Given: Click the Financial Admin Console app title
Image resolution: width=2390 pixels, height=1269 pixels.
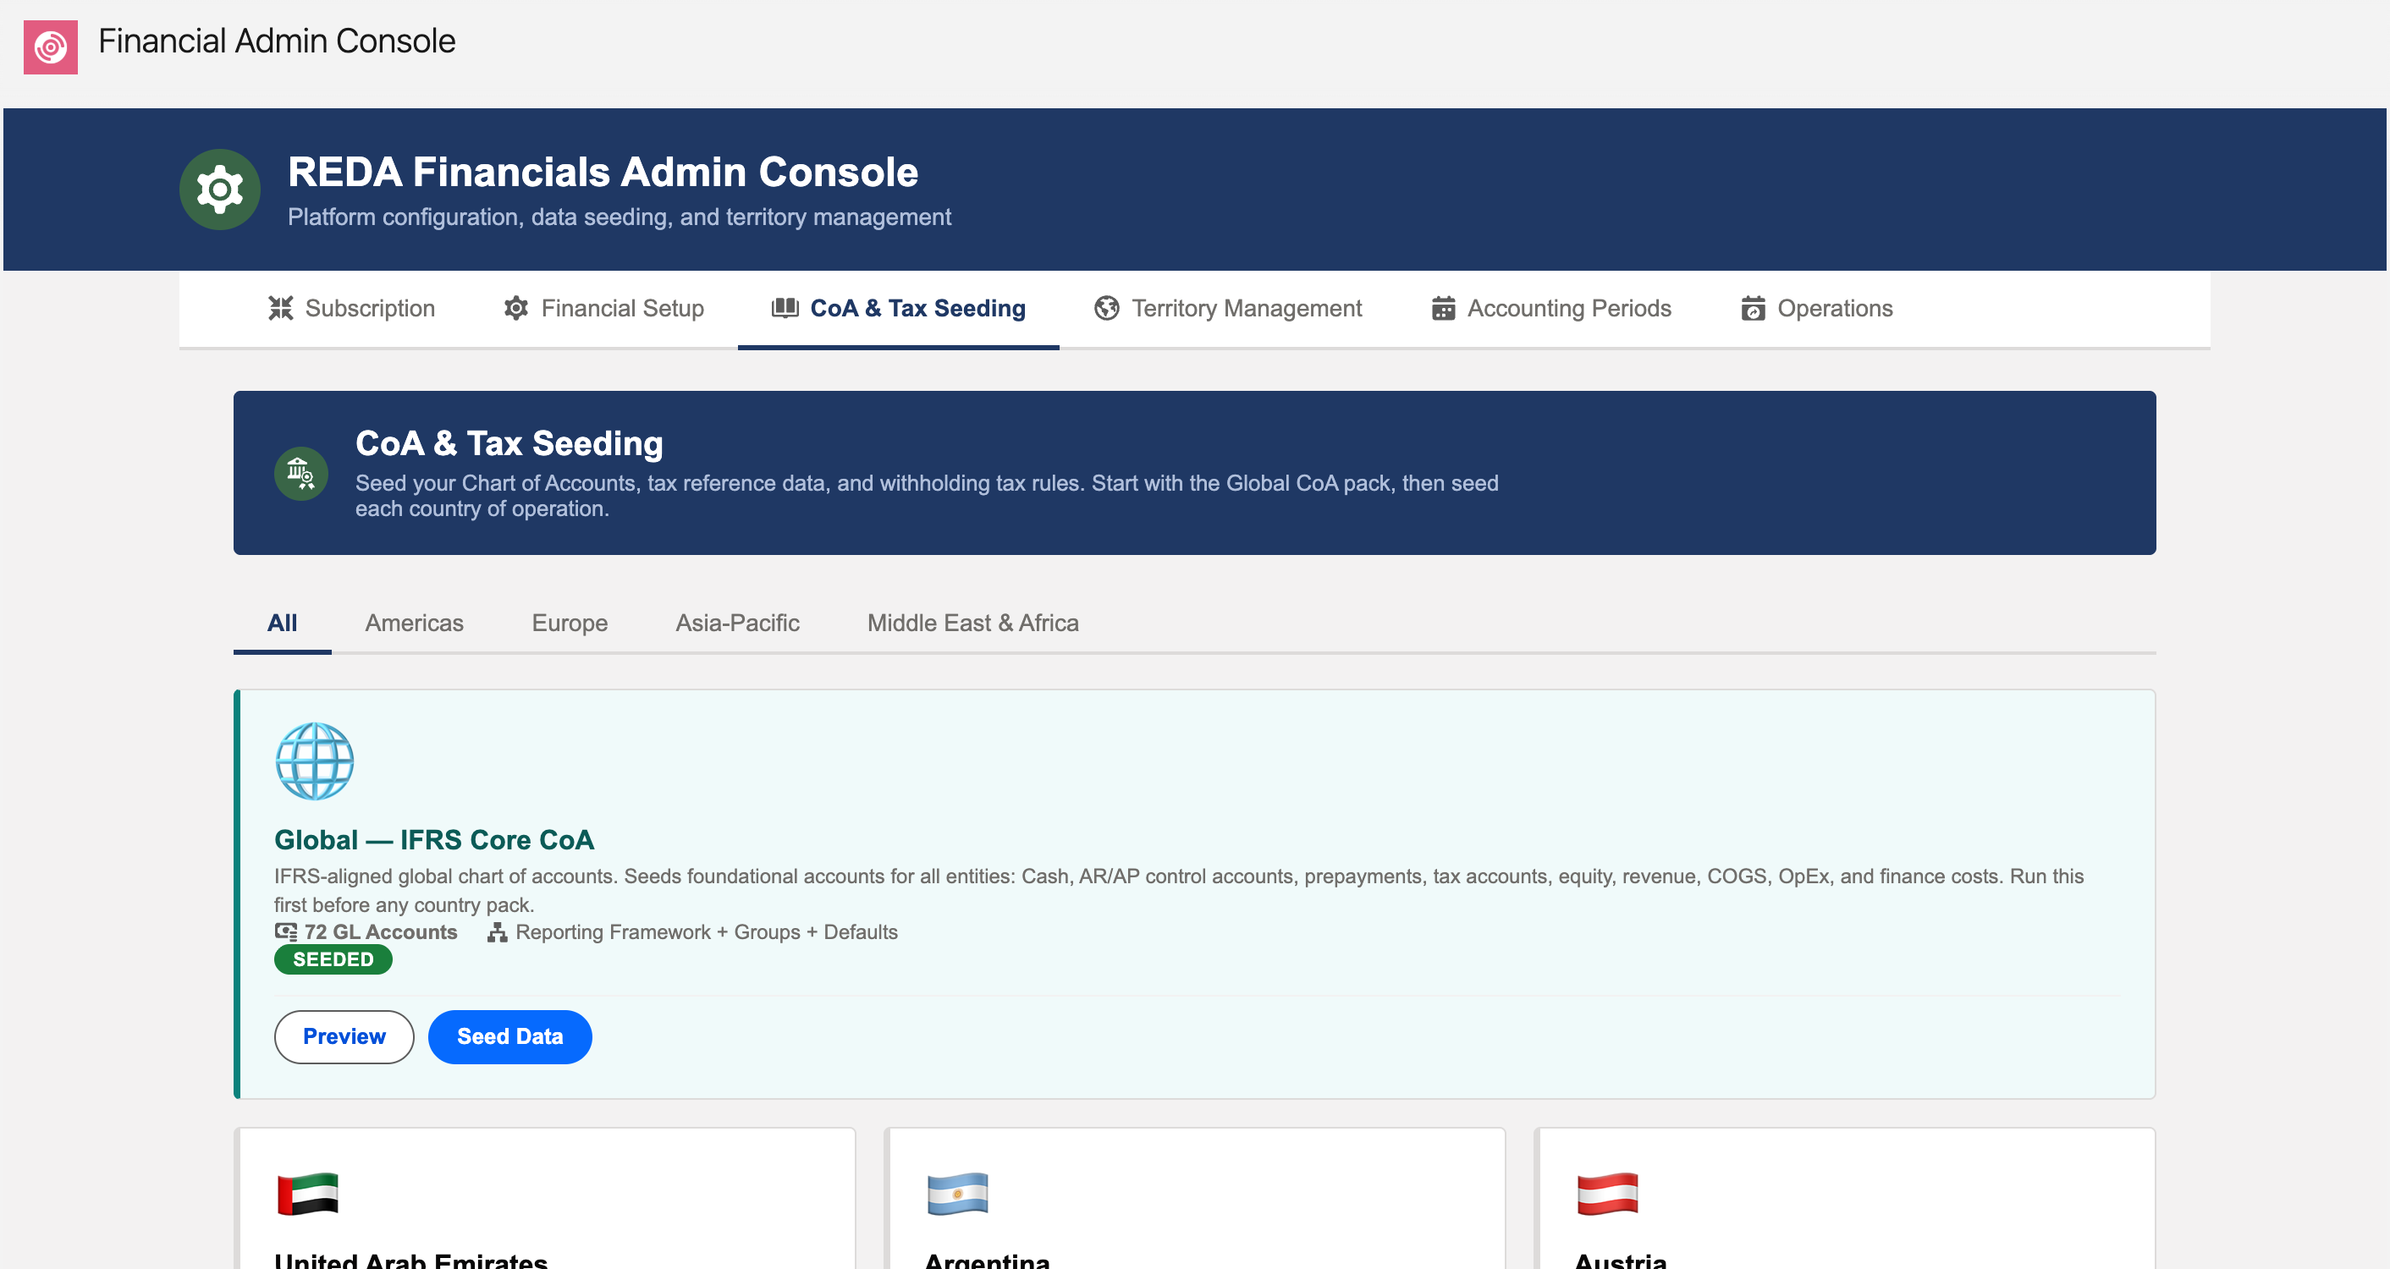Looking at the screenshot, I should pos(277,41).
